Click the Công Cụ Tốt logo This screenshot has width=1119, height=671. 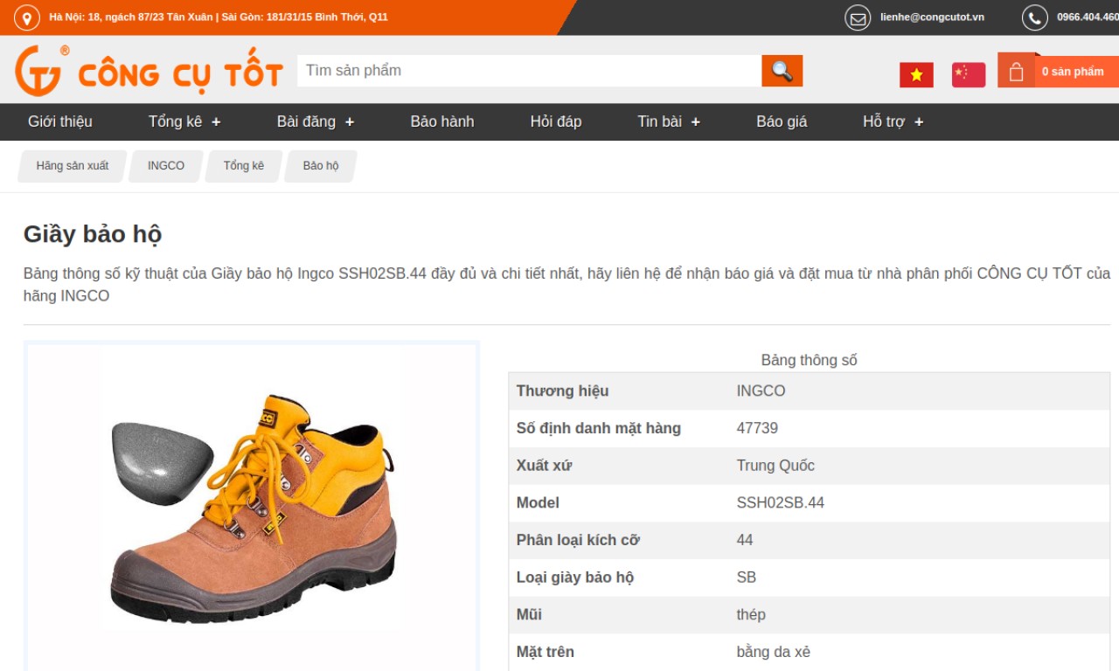click(x=149, y=71)
